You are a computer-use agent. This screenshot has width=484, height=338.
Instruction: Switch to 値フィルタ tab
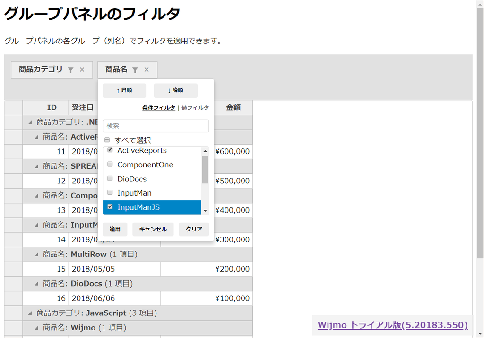pos(195,108)
